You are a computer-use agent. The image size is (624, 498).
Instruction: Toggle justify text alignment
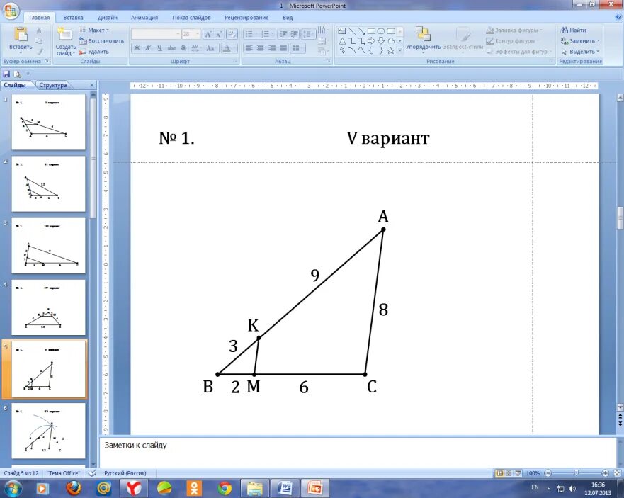coord(283,48)
